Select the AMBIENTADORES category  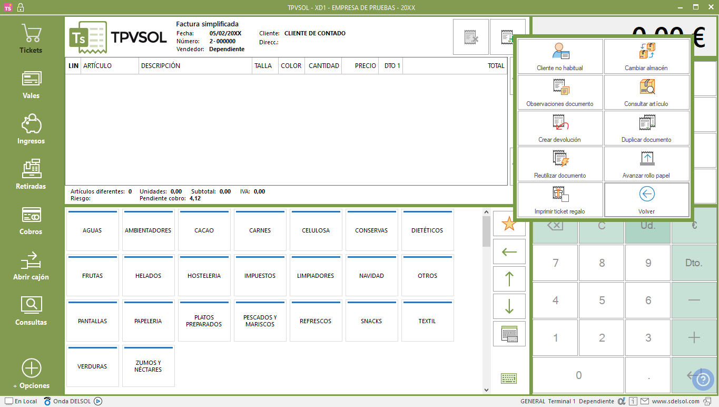click(149, 230)
